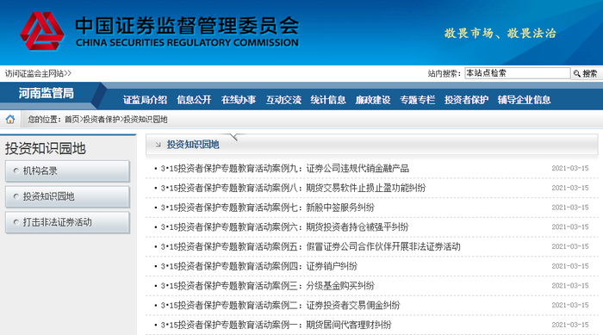Image resolution: width=603 pixels, height=335 pixels.
Task: Open 访问证监会主网站 link
Action: 38,73
